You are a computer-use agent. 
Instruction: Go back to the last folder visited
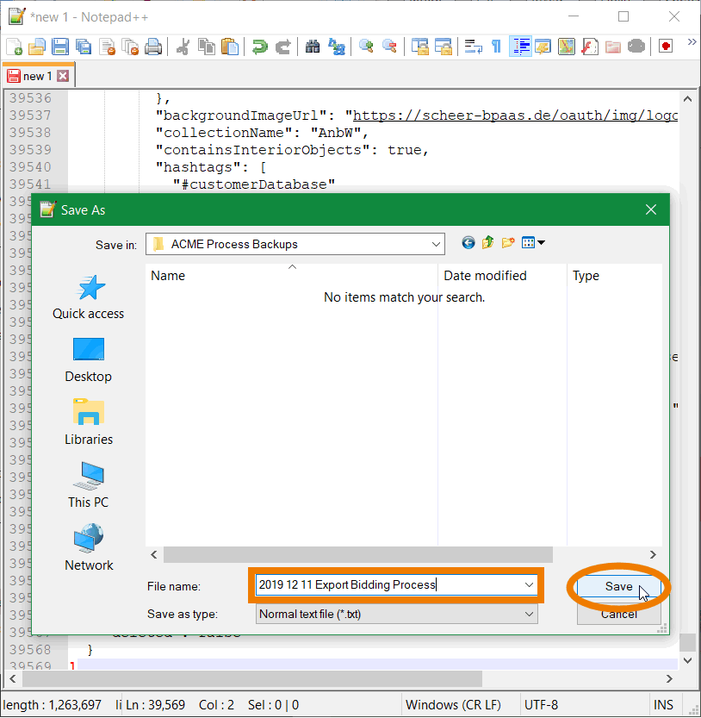coord(468,243)
